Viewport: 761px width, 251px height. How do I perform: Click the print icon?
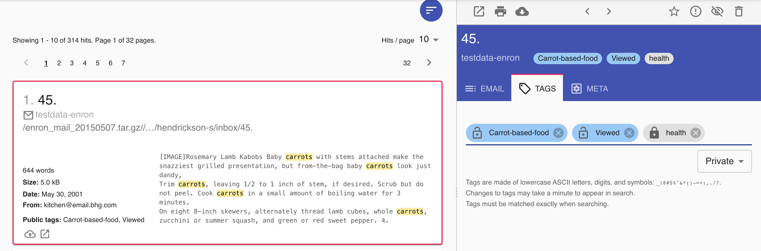[500, 12]
